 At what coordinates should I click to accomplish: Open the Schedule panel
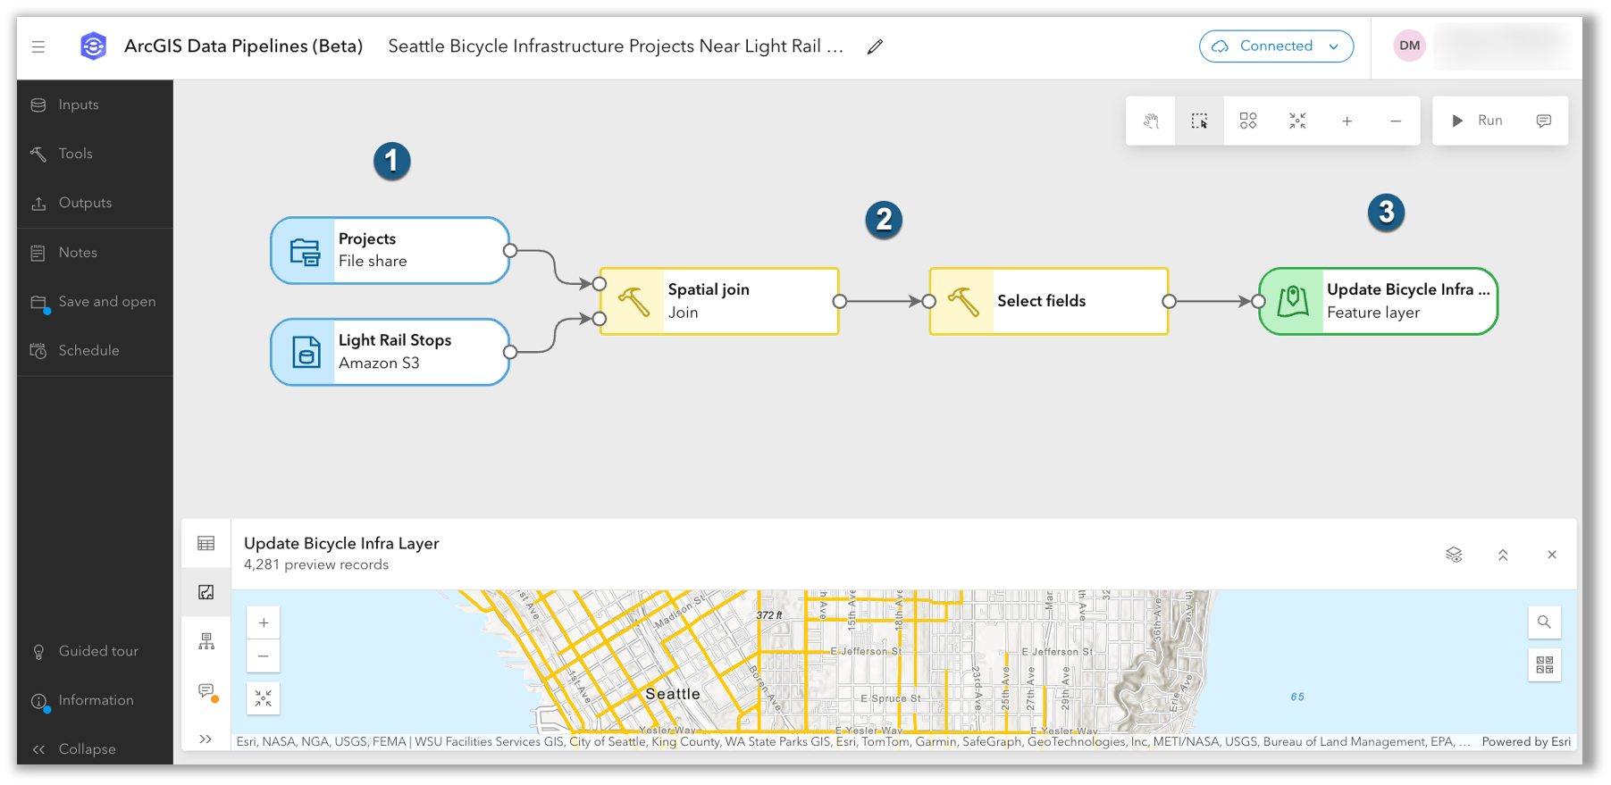pyautogui.click(x=88, y=351)
